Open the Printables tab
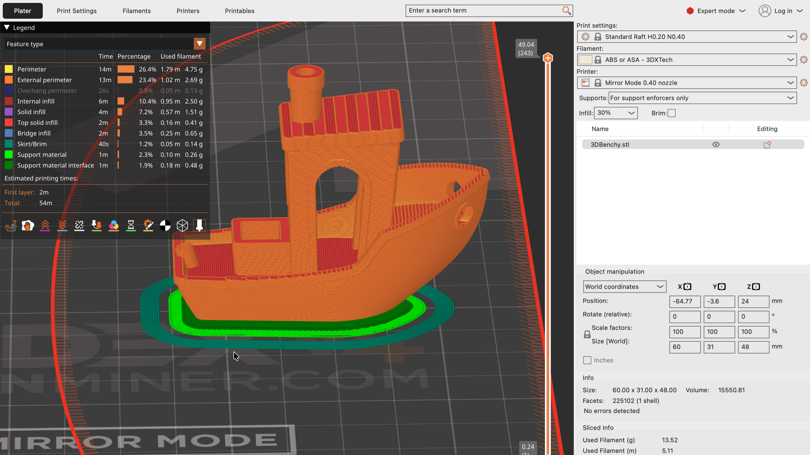Screen dimensions: 810x455 tap(240, 11)
